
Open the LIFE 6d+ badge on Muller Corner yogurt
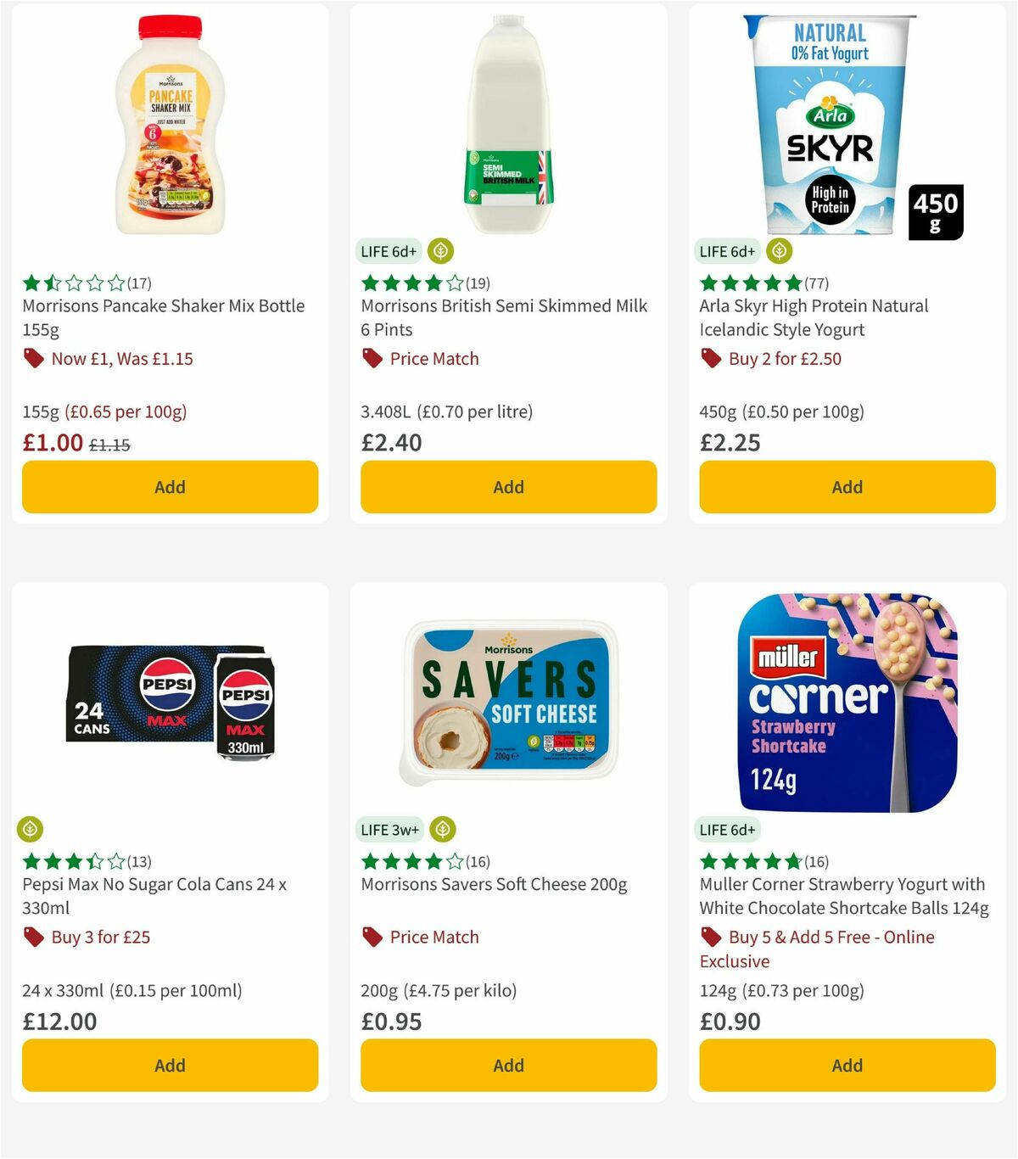point(728,829)
